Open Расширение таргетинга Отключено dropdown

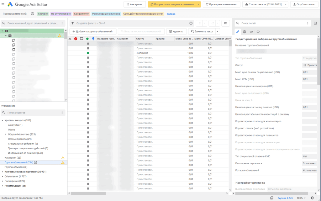(309, 163)
